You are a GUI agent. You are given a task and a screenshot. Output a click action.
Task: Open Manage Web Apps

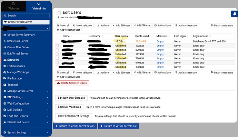18,72
